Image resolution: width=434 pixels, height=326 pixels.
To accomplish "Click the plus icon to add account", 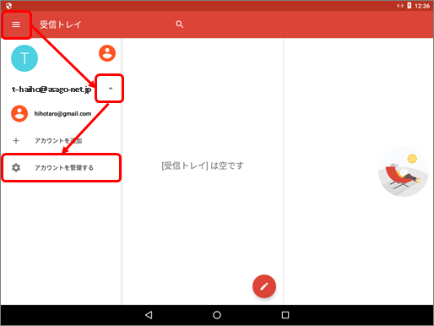I will [16, 140].
